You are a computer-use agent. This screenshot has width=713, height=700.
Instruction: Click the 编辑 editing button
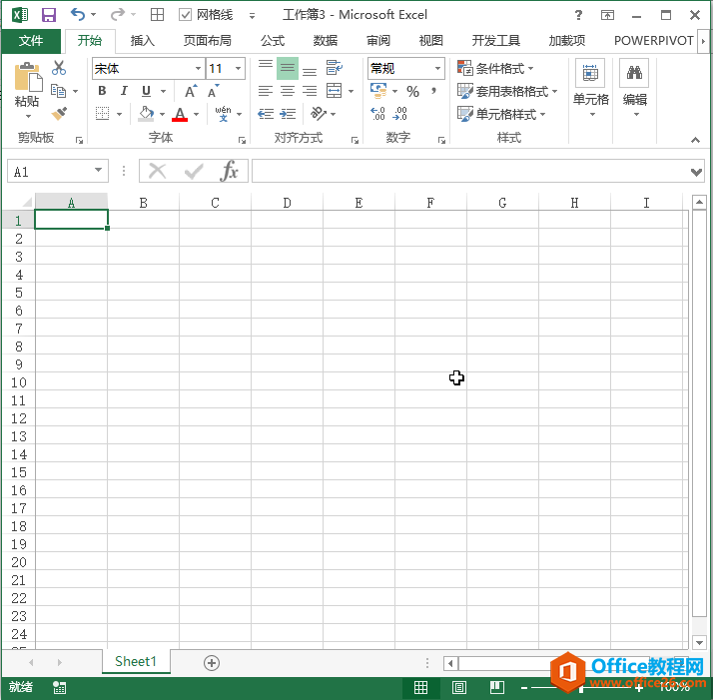coord(635,87)
